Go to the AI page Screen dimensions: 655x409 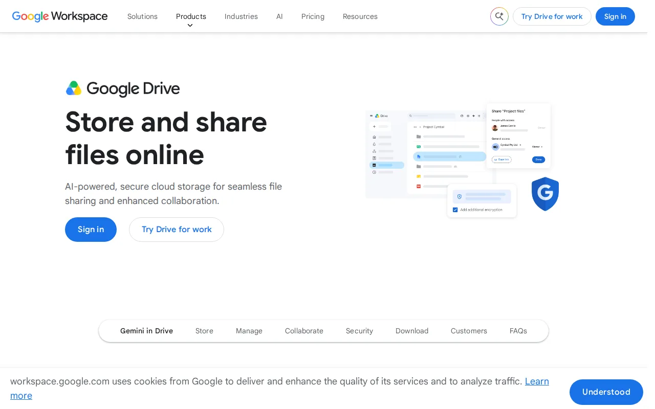[x=279, y=16]
